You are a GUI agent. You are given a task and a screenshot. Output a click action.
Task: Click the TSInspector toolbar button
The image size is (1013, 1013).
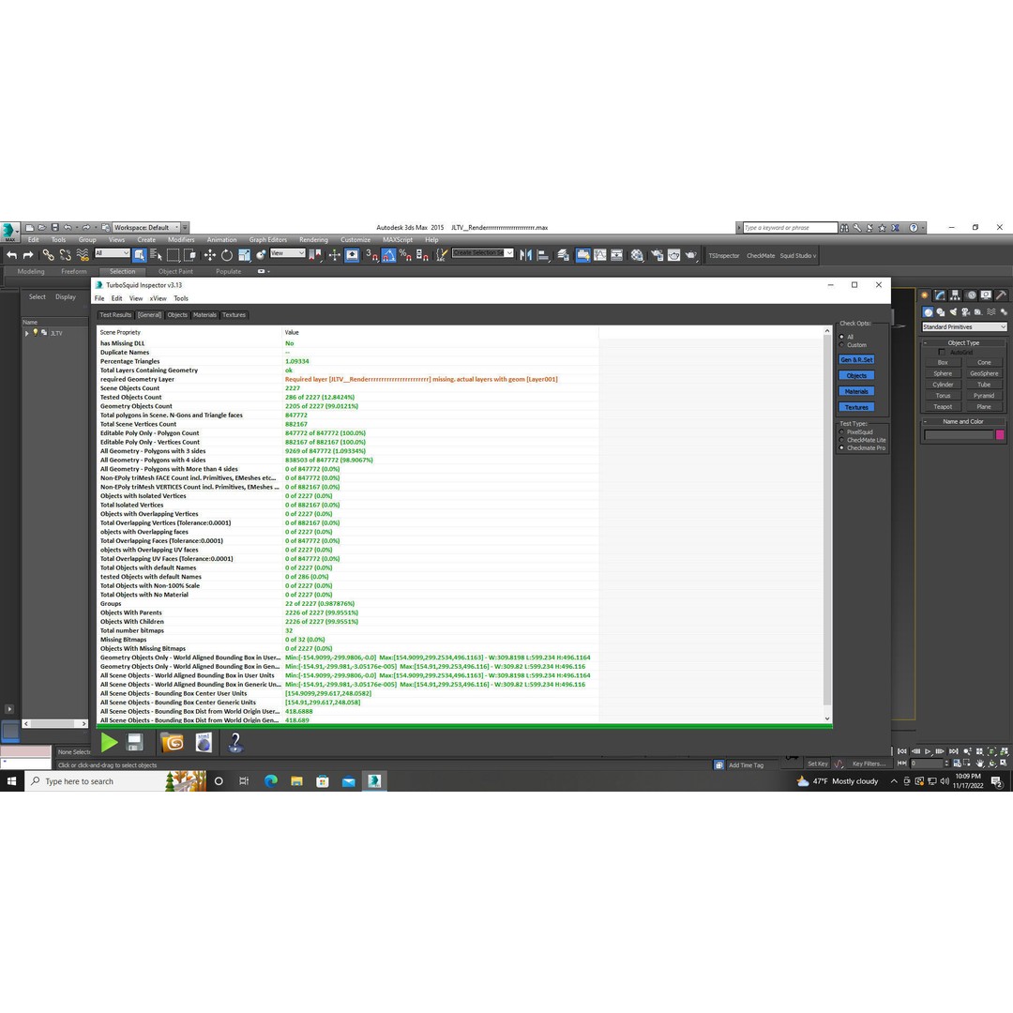[723, 256]
